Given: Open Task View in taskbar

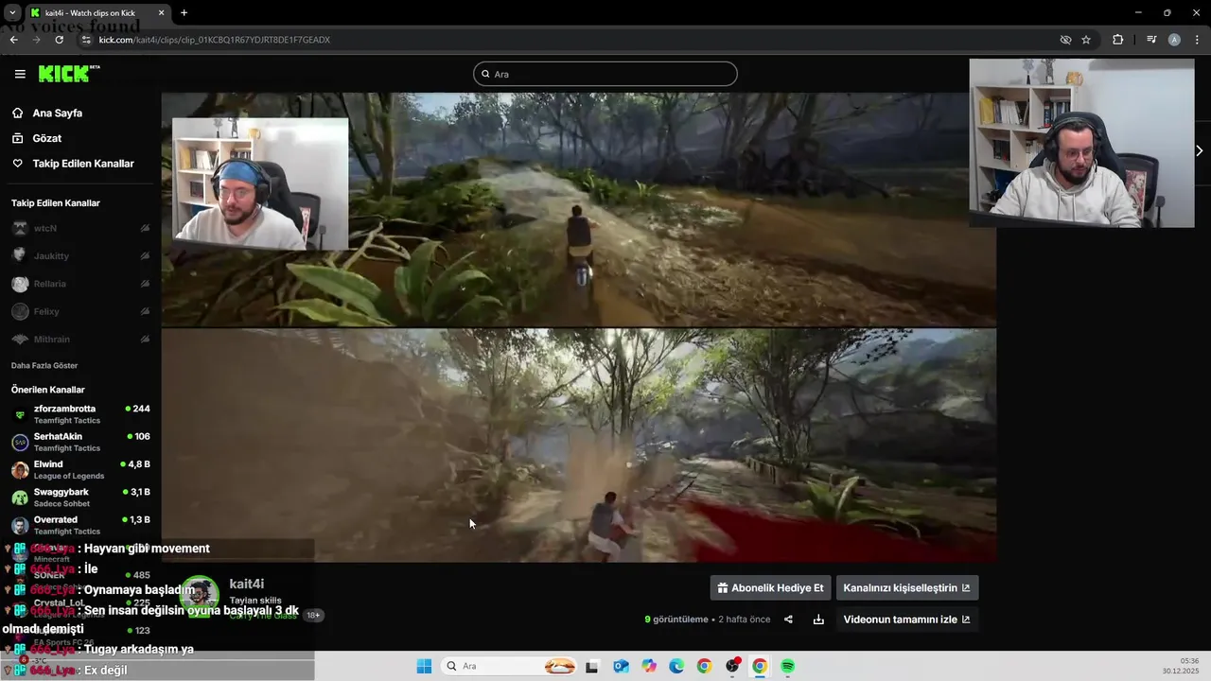Looking at the screenshot, I should pos(592,666).
